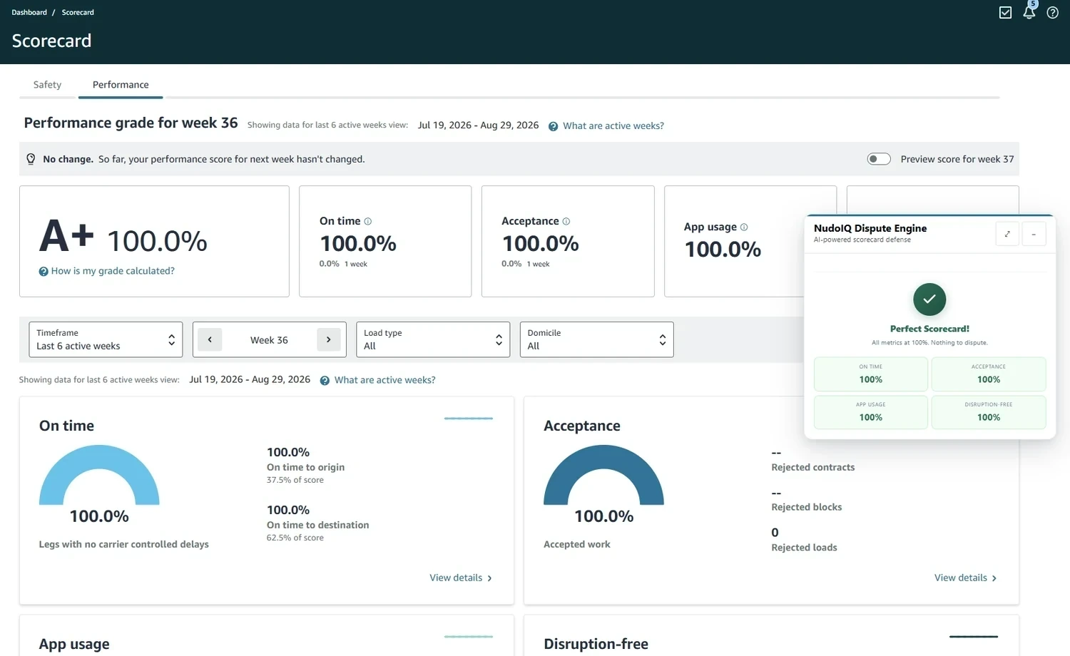Click Dashboard in the breadcrumb

click(29, 12)
